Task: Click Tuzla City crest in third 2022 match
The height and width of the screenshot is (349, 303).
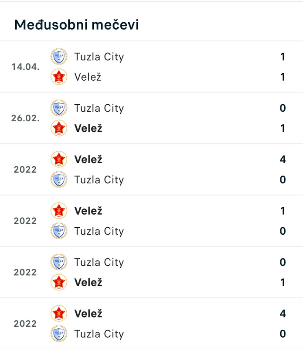Action: [x=59, y=262]
